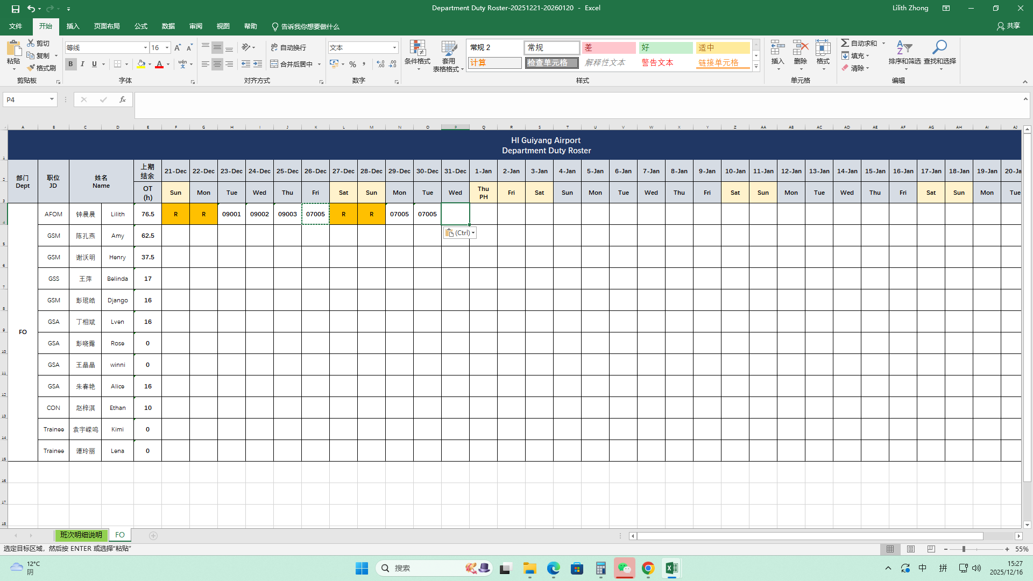Toggle Italic formatting
Screen dimensions: 1033x581
(x=82, y=64)
